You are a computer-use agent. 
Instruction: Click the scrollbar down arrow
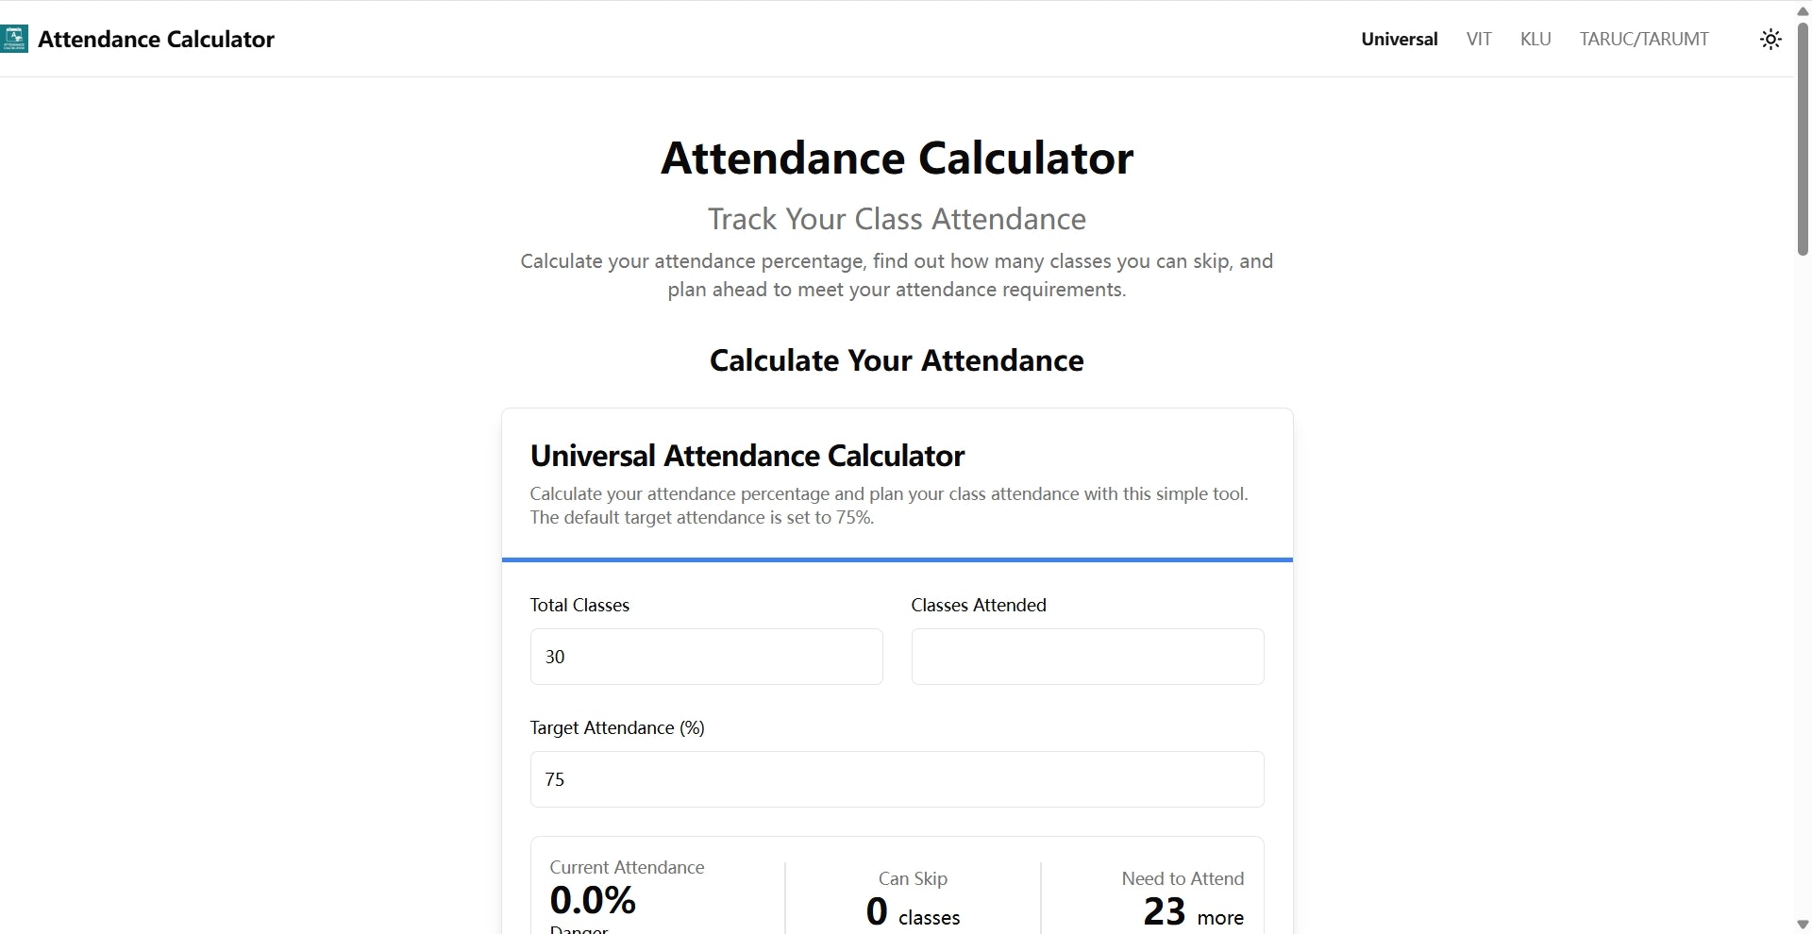coord(1803,924)
